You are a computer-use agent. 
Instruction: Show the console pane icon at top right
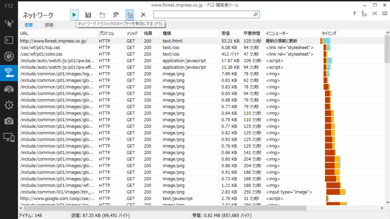[364, 14]
